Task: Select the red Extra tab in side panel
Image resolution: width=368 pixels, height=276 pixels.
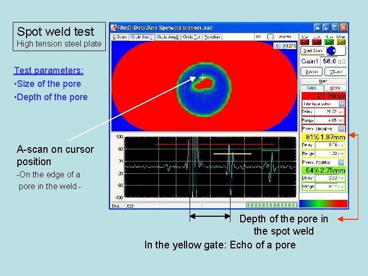Action: click(x=335, y=88)
